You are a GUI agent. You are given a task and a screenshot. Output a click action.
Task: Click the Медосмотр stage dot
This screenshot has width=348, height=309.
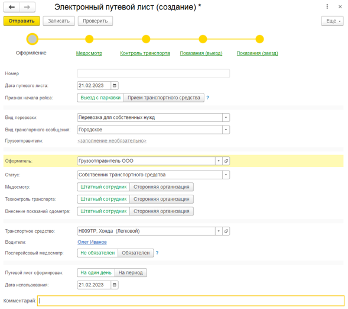pos(89,39)
